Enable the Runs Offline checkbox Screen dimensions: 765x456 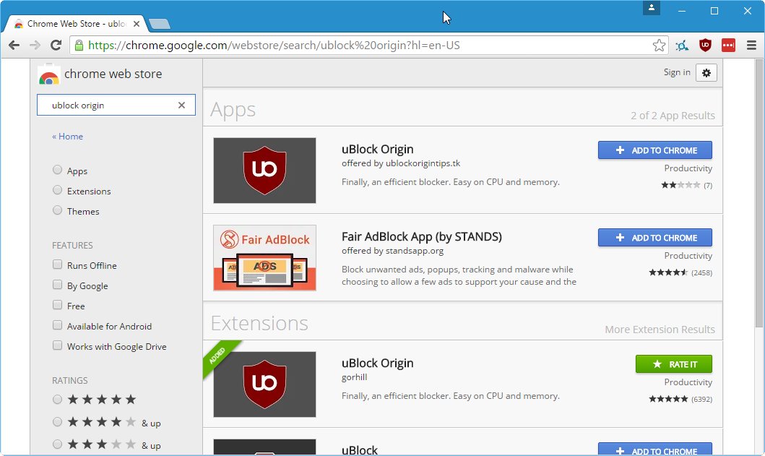pos(57,264)
